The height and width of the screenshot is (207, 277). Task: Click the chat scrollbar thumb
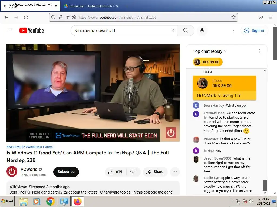tap(265, 185)
